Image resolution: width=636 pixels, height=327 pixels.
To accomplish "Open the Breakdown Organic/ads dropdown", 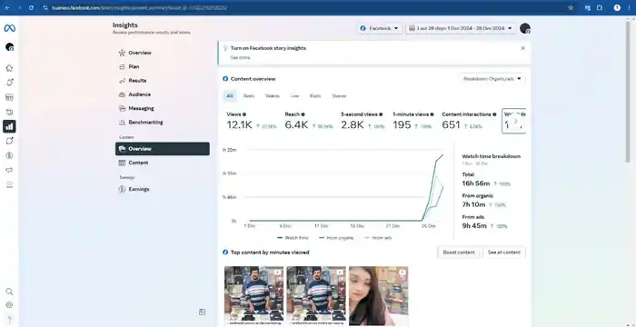I will (492, 79).
